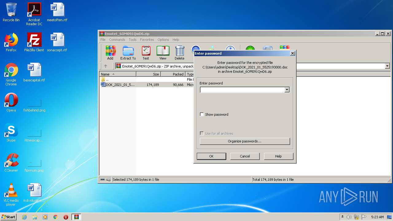Image resolution: width=393 pixels, height=221 pixels.
Task: Select the Opera desktop shortcut
Action: (11, 103)
